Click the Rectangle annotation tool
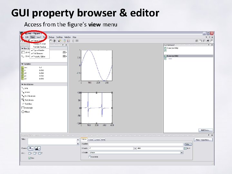This screenshot has height=174, width=232. [27, 108]
